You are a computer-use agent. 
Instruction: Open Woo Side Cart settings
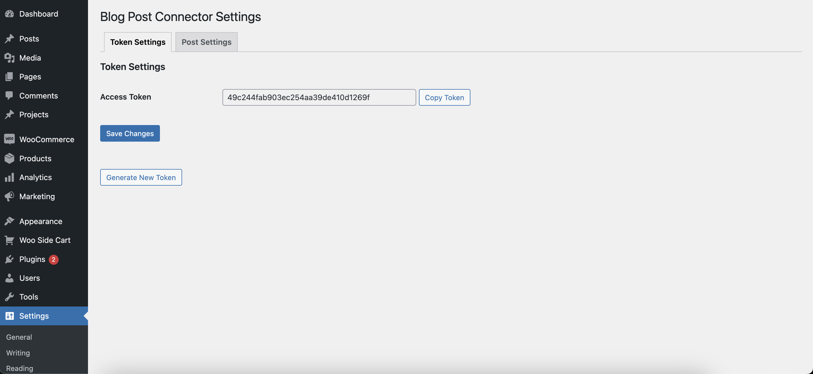pos(44,240)
